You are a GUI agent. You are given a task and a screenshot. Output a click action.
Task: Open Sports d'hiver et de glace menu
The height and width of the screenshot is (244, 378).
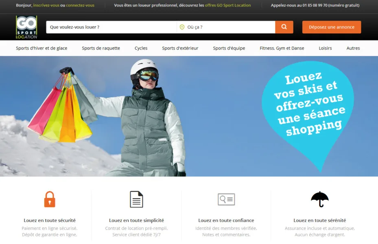pyautogui.click(x=42, y=48)
